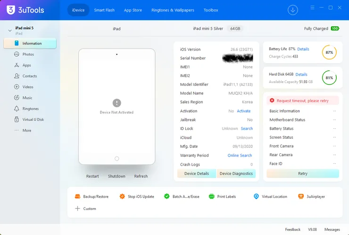Click the Device Diagnostics button
The image size is (349, 235).
pos(236,174)
